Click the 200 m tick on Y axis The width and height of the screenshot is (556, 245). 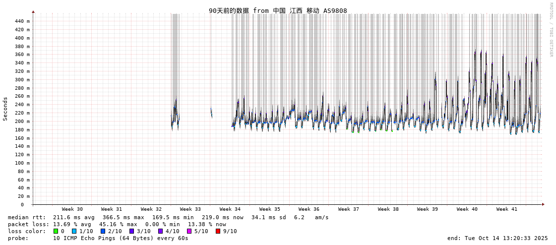(22, 122)
